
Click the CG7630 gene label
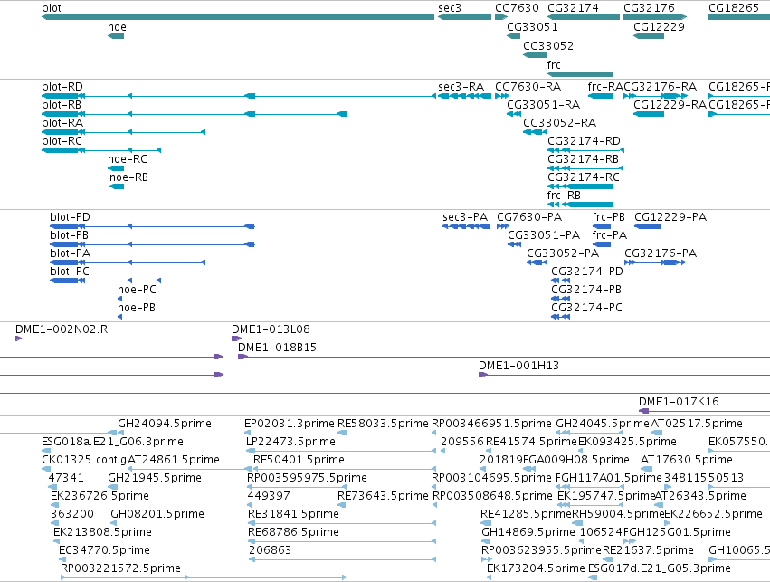click(517, 8)
